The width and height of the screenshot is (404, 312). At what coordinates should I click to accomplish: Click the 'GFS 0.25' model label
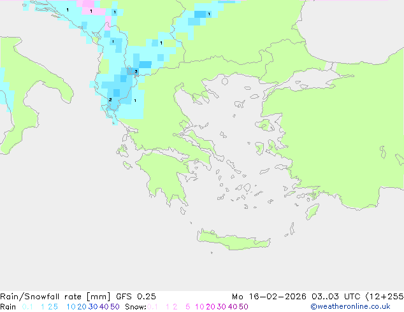coord(136,297)
